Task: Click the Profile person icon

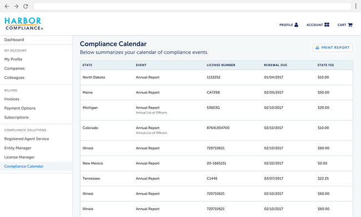Action: [297, 24]
